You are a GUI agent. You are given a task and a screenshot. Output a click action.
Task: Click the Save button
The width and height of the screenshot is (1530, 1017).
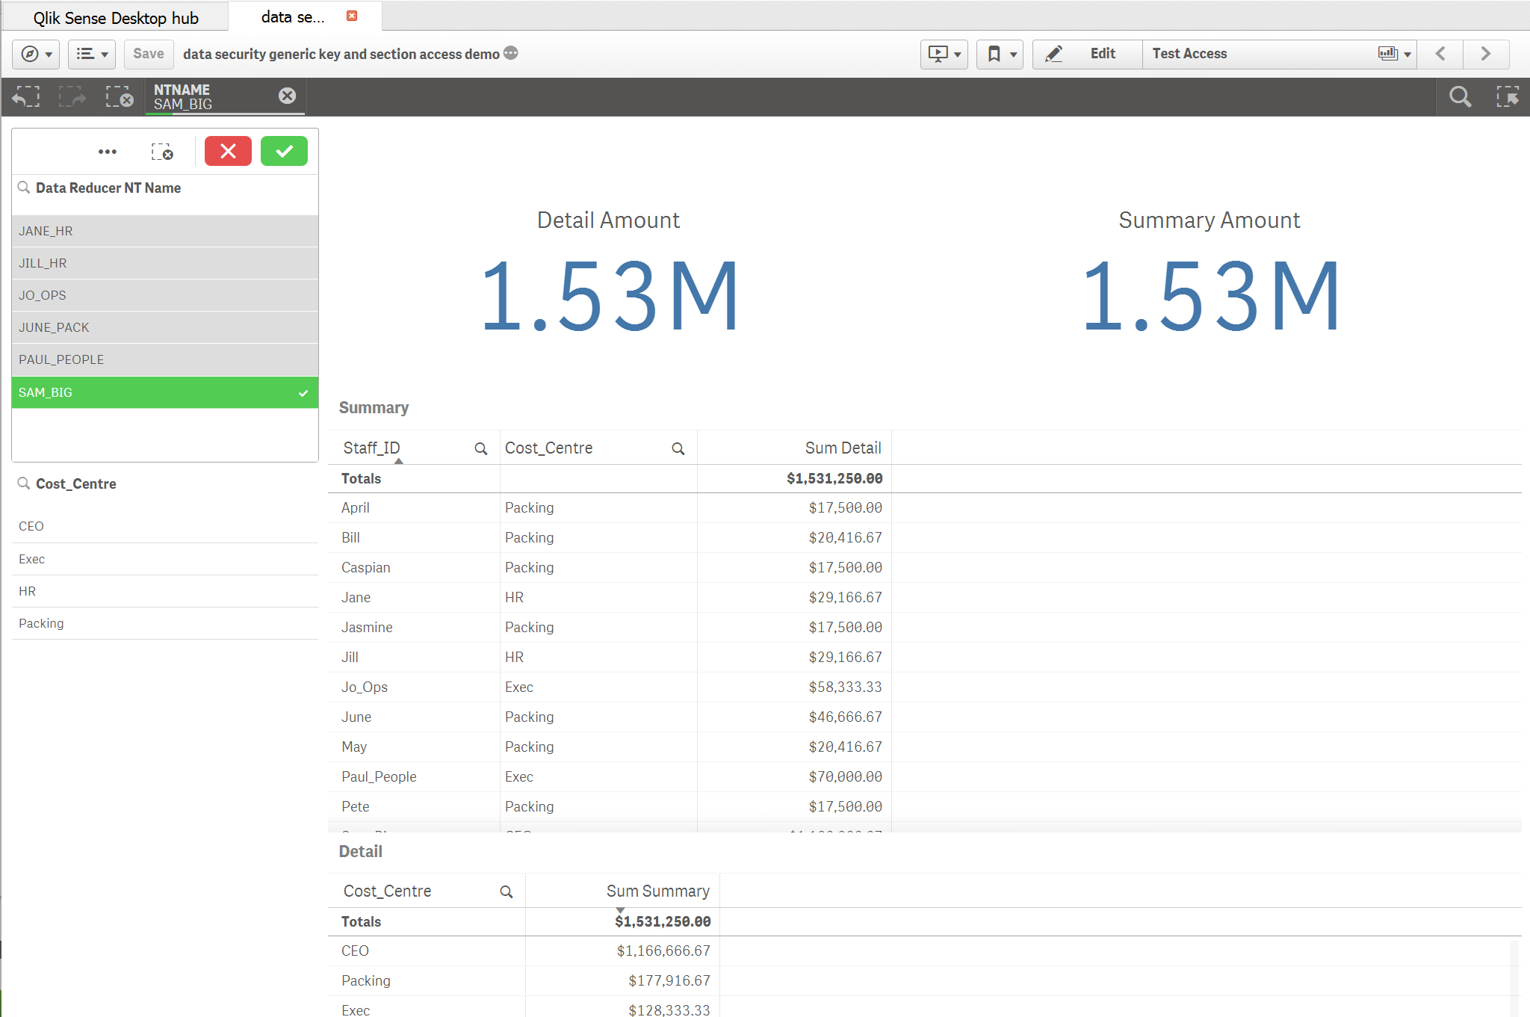[x=148, y=54]
